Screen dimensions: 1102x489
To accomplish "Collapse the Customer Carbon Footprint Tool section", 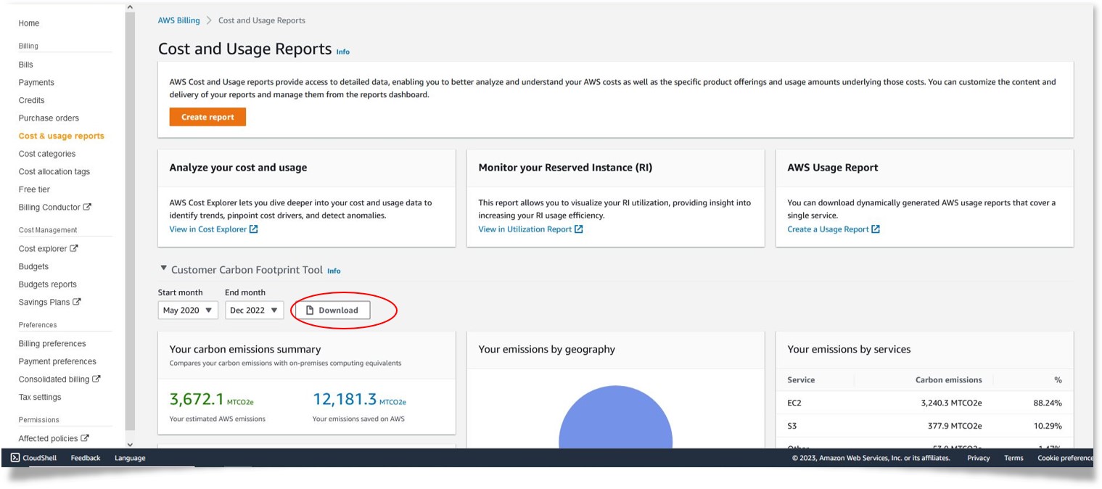I will tap(163, 268).
